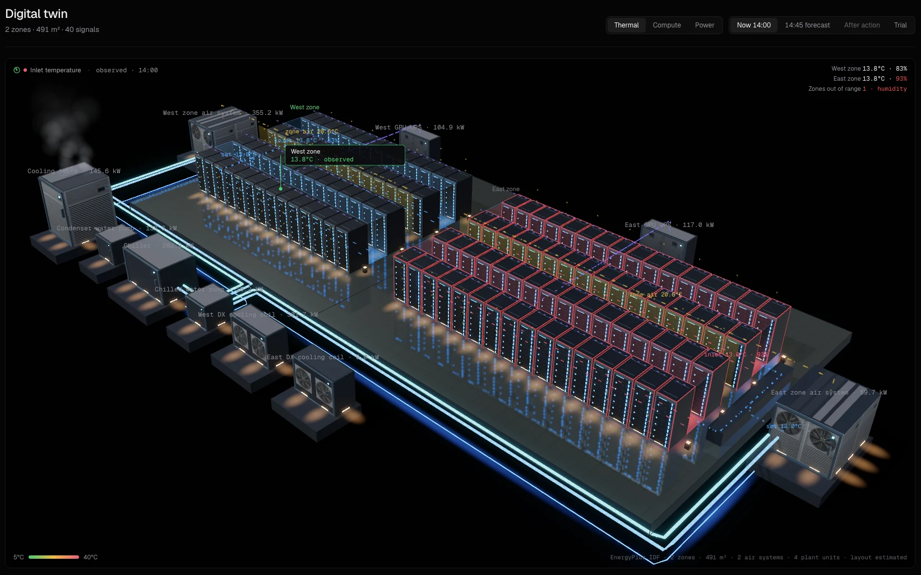Screen dimensions: 921x575
Task: Select the East zone air system 59.7 kW label
Action: click(x=829, y=392)
